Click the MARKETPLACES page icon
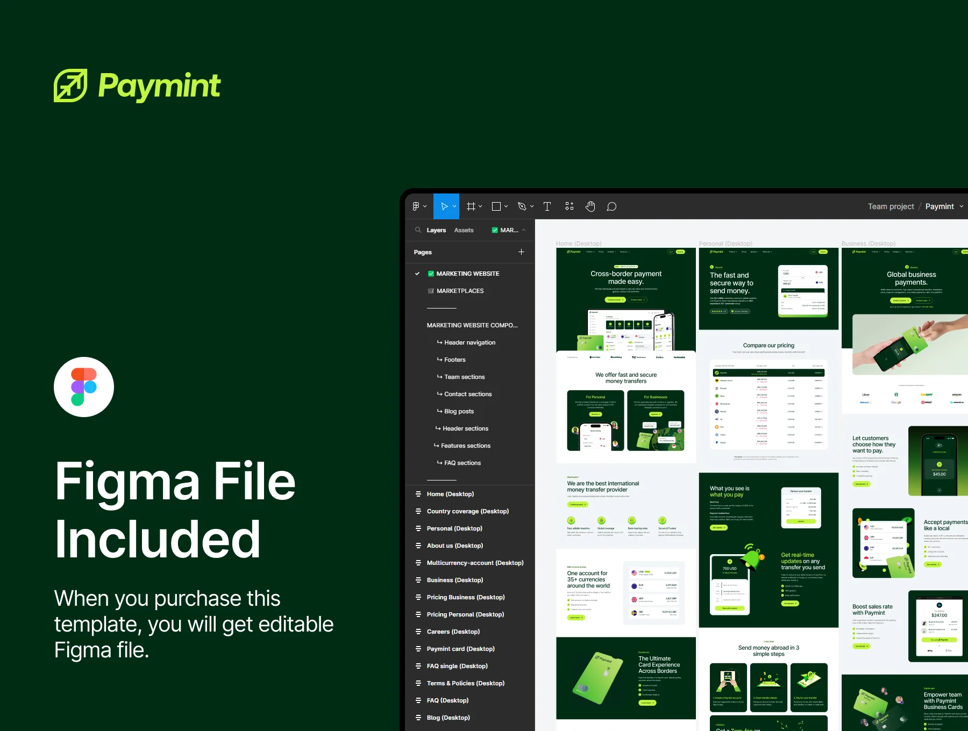This screenshot has height=731, width=968. pyautogui.click(x=431, y=291)
